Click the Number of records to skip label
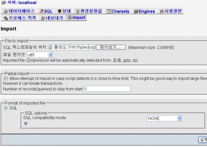 coord(43,89)
